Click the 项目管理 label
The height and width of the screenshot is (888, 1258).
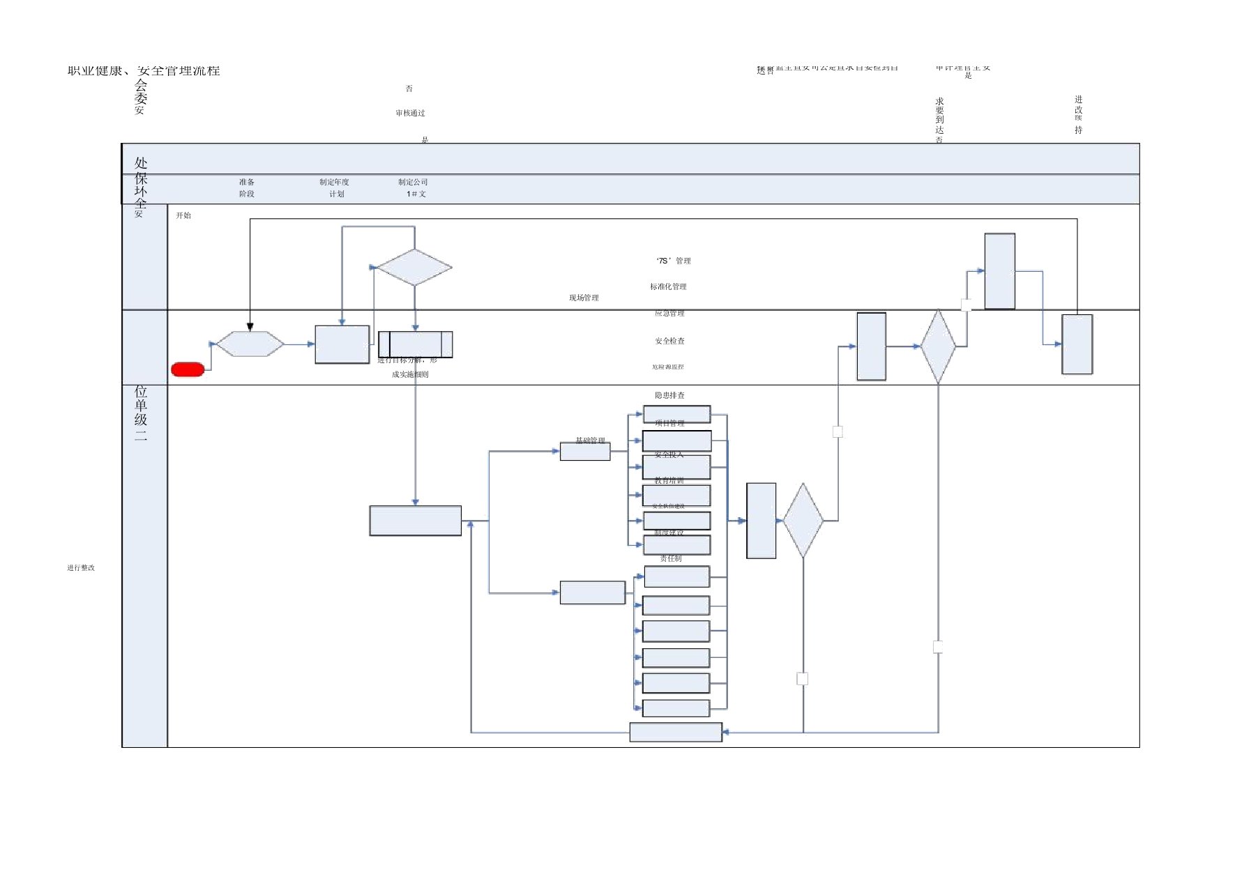(669, 423)
